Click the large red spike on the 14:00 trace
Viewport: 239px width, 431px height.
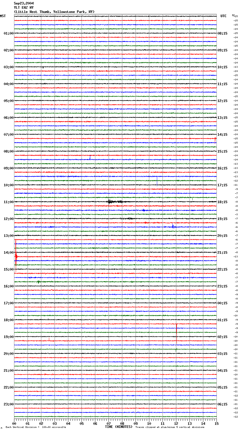pyautogui.click(x=16, y=255)
